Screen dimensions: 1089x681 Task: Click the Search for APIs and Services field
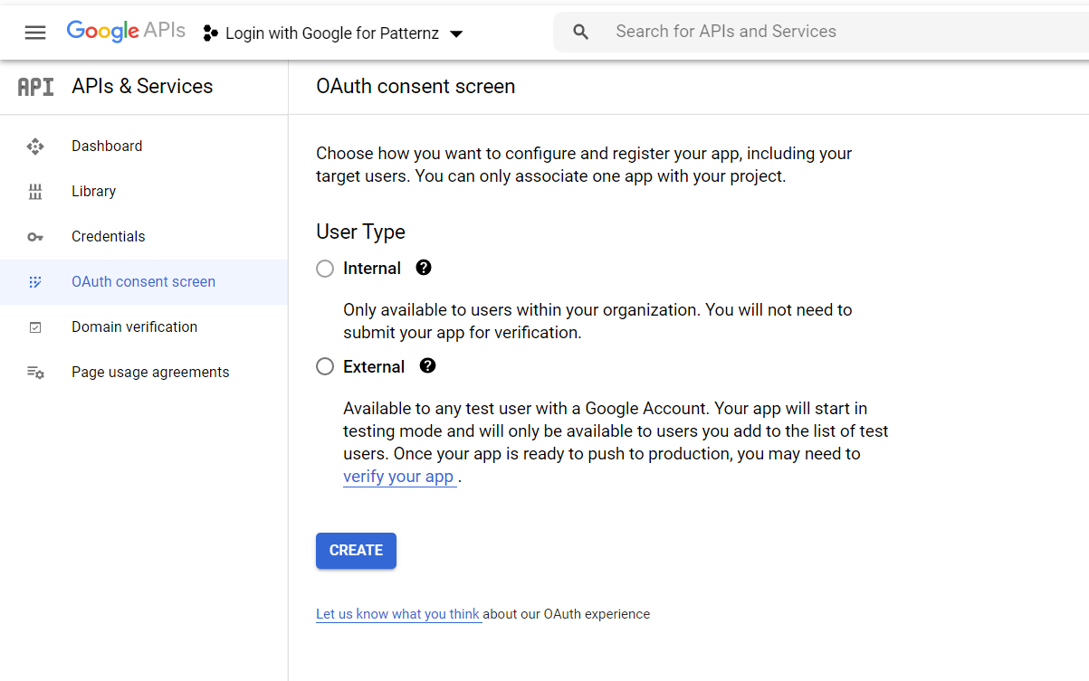click(815, 32)
